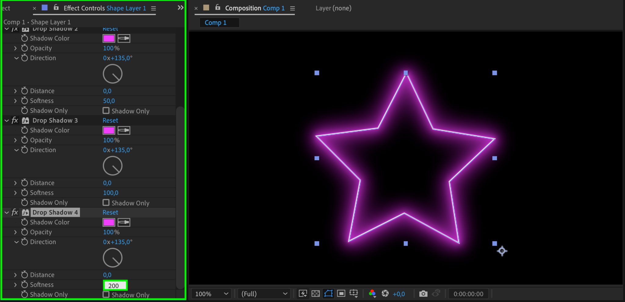Screen dimensions: 625x302
Task: Enable Shadow Only for Drop Shadow 3
Action: coord(106,203)
